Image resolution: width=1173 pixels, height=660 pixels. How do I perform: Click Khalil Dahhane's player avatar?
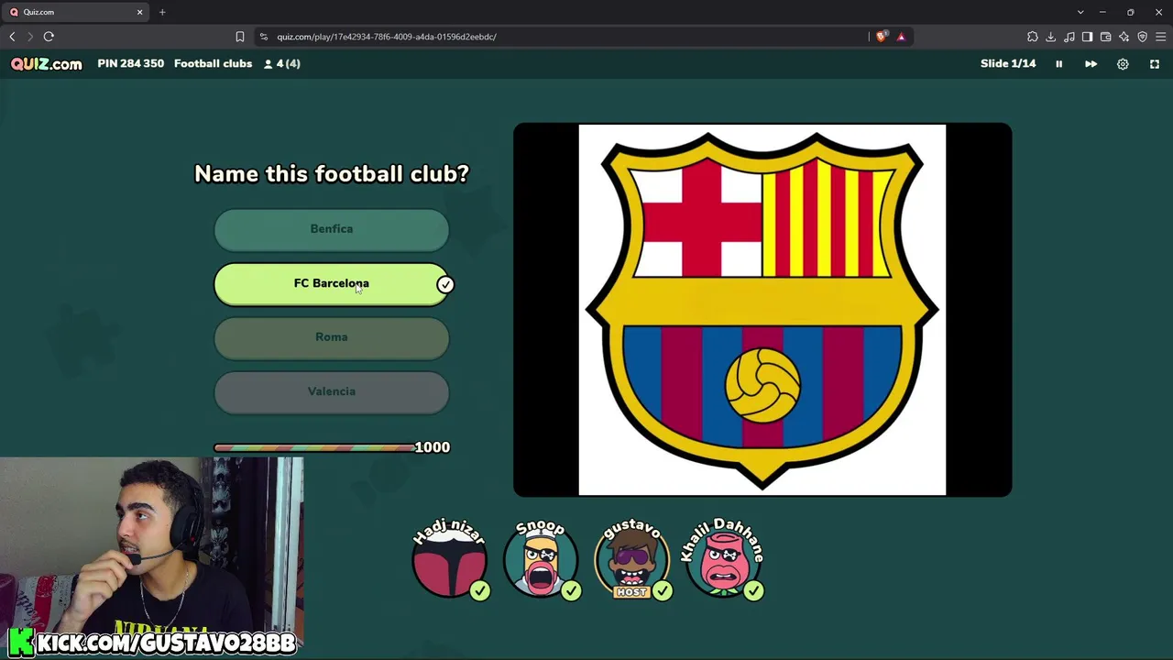[x=724, y=561]
